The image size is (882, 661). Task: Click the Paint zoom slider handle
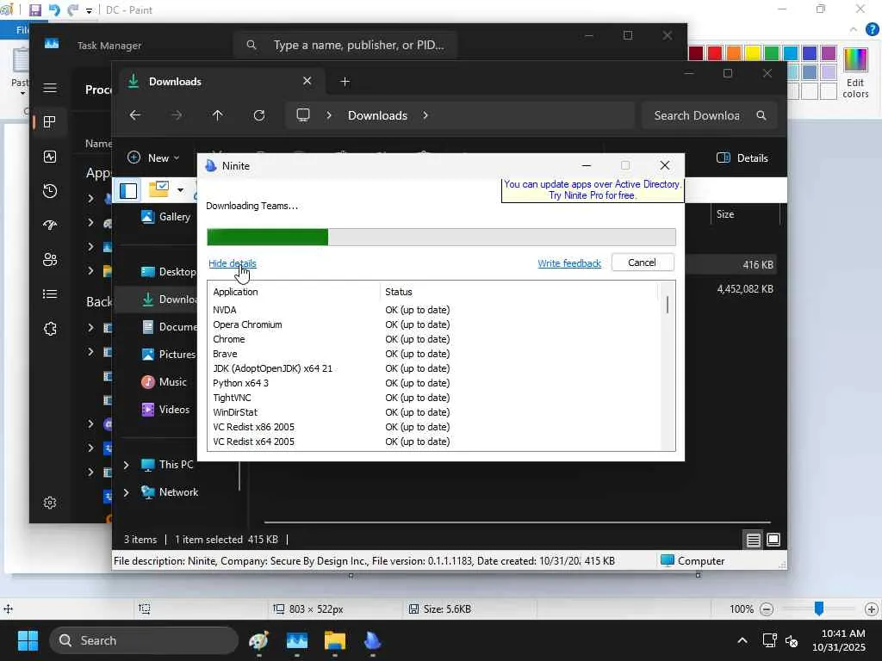pyautogui.click(x=819, y=608)
